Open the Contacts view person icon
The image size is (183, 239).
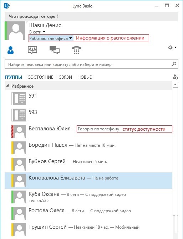tap(10, 50)
